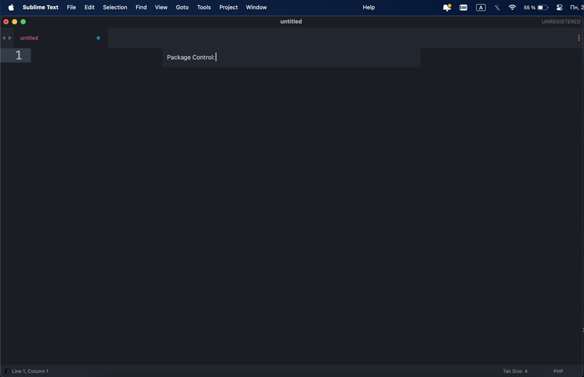Change Tab Size: 4 setting
This screenshot has width=584, height=377.
pyautogui.click(x=515, y=371)
